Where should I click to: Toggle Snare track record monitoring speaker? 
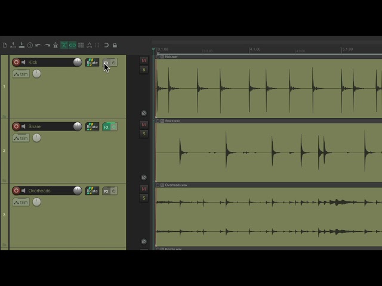[24, 126]
